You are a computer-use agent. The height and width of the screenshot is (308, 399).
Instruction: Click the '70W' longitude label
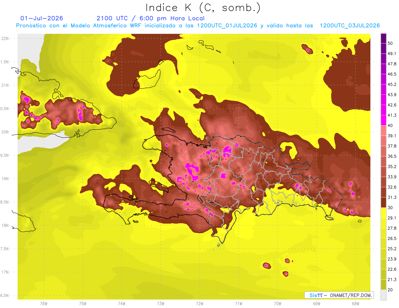pos(277,304)
